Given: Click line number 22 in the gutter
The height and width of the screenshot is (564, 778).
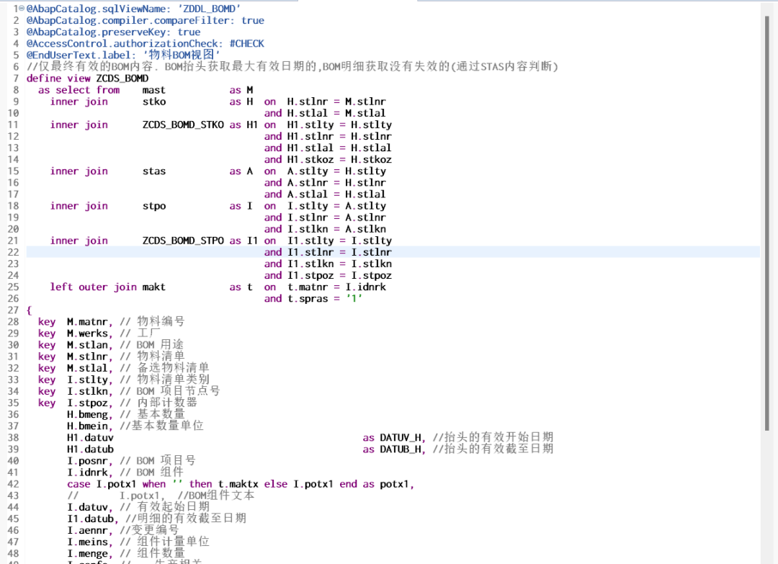Looking at the screenshot, I should pyautogui.click(x=14, y=253).
